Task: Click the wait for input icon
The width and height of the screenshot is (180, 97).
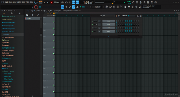Action: tap(66, 2)
